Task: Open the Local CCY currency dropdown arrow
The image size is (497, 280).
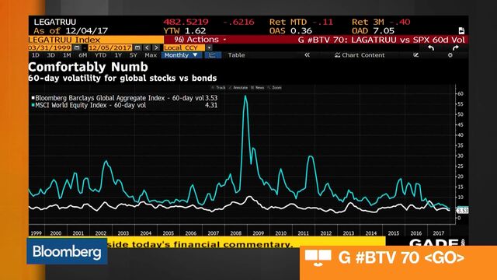Action: 209,47
